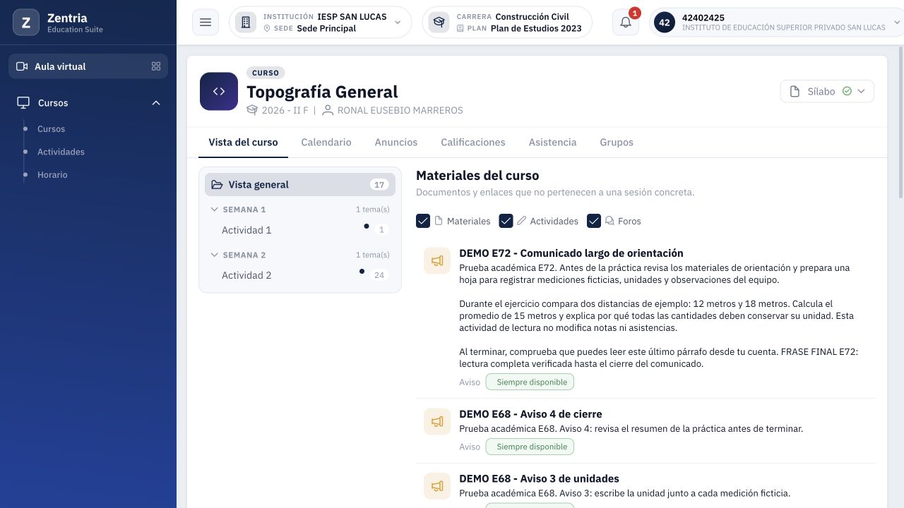Screen dimensions: 904x508
Task: Click Siempre disponible badge under Aviso 4
Action: [530, 447]
